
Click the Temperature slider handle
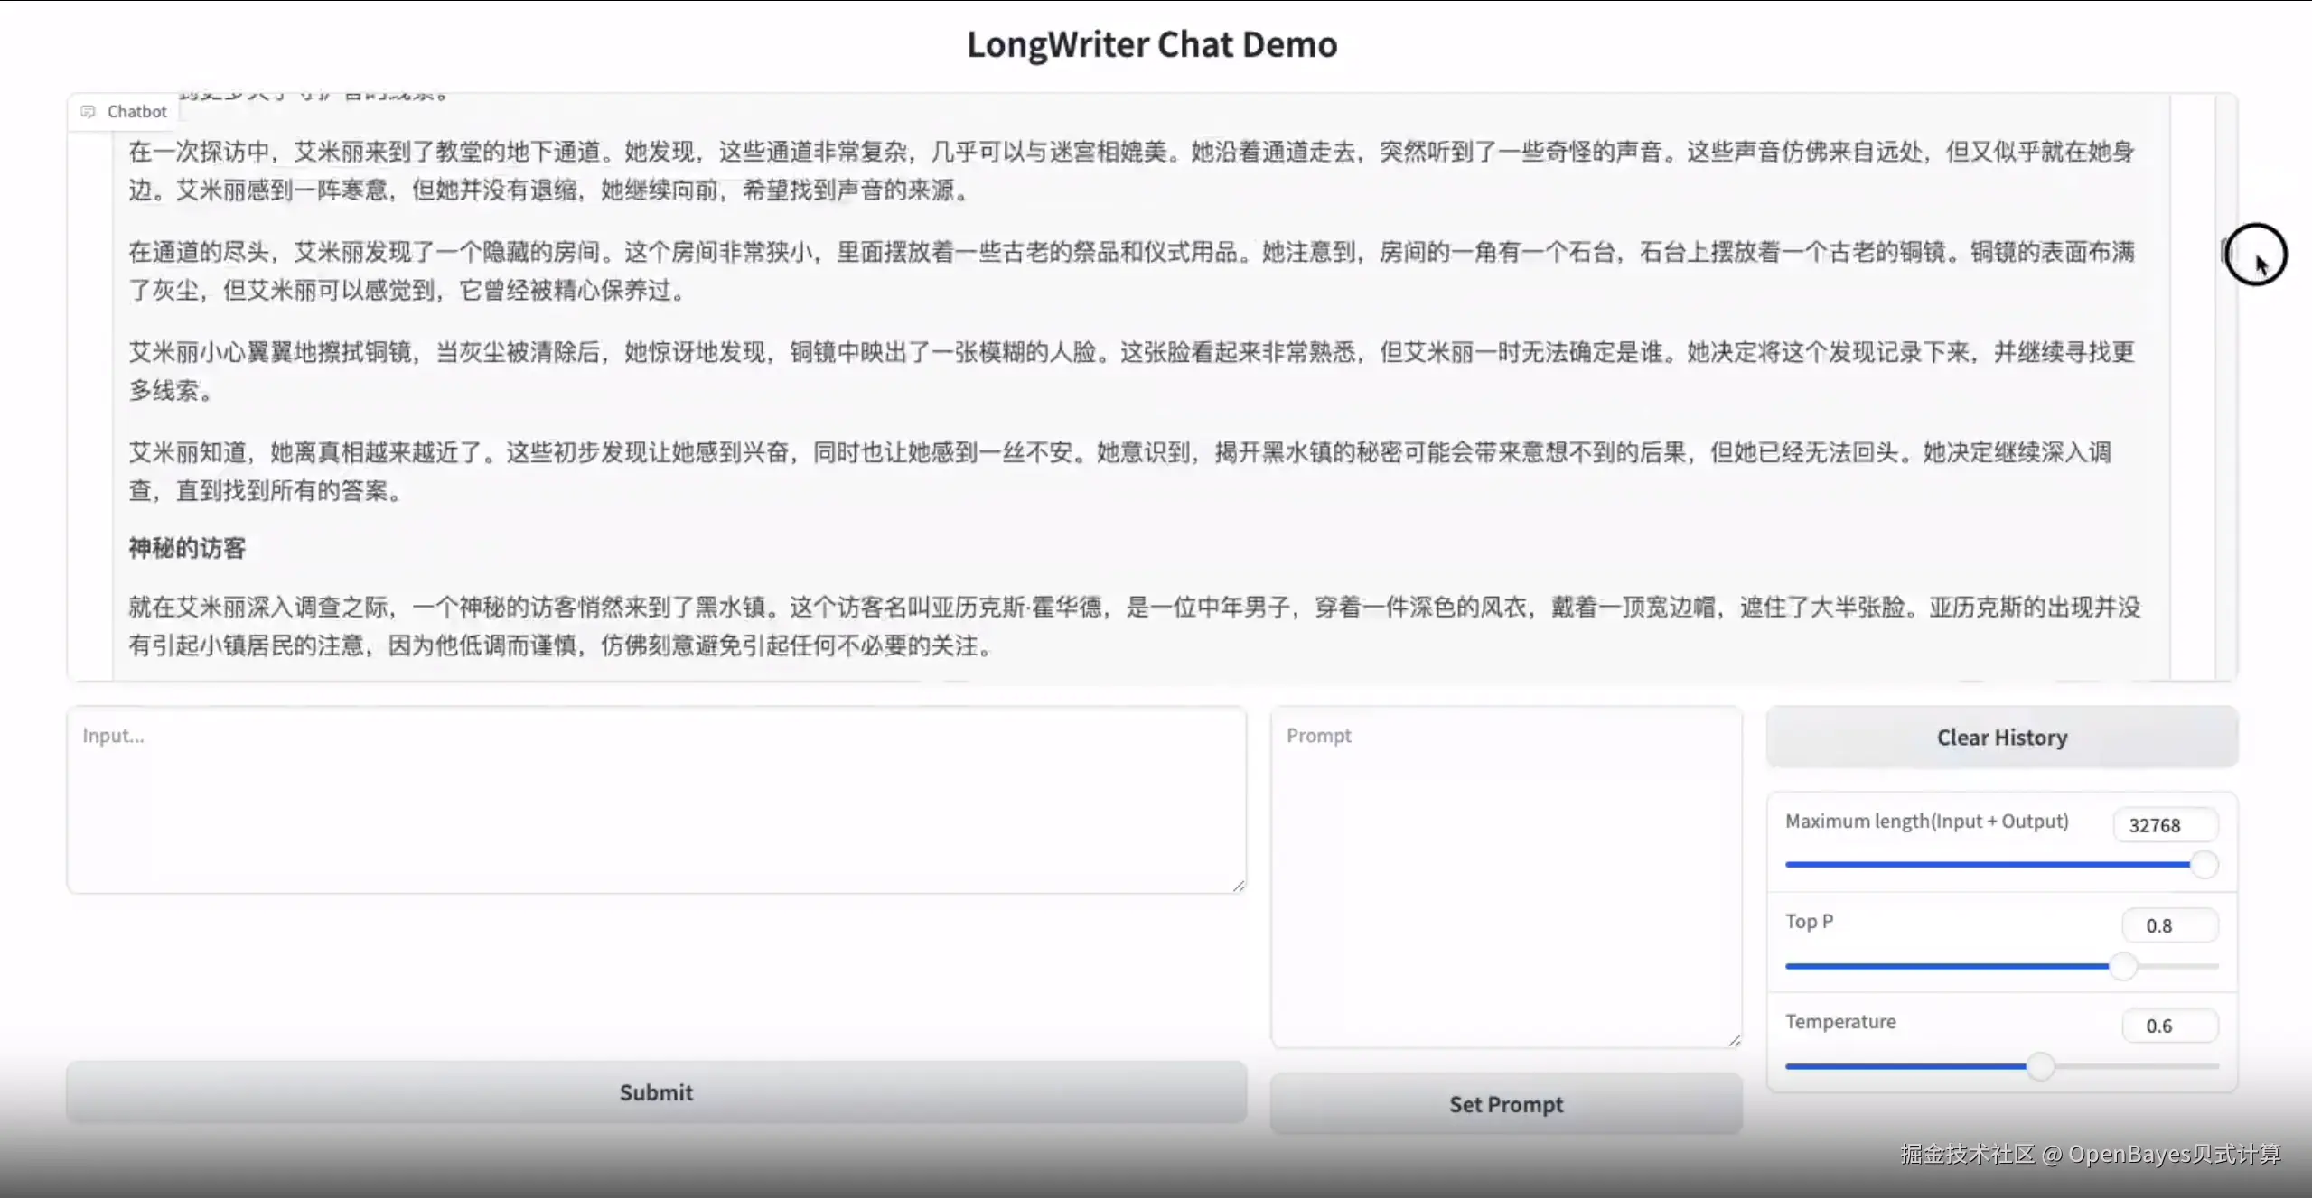pyautogui.click(x=2042, y=1066)
